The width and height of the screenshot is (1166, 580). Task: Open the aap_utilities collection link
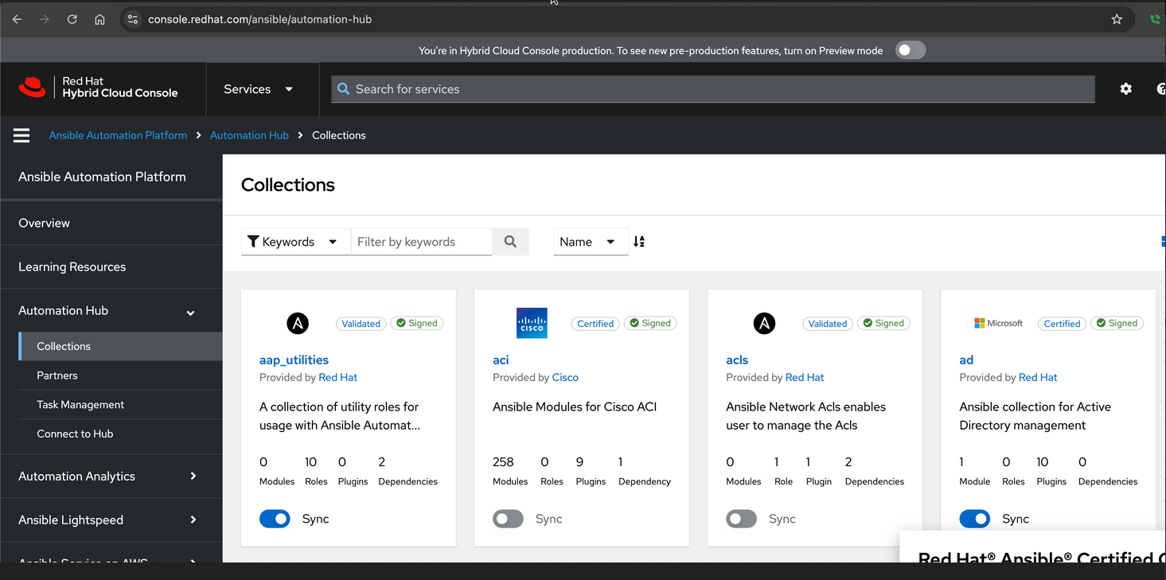point(294,360)
